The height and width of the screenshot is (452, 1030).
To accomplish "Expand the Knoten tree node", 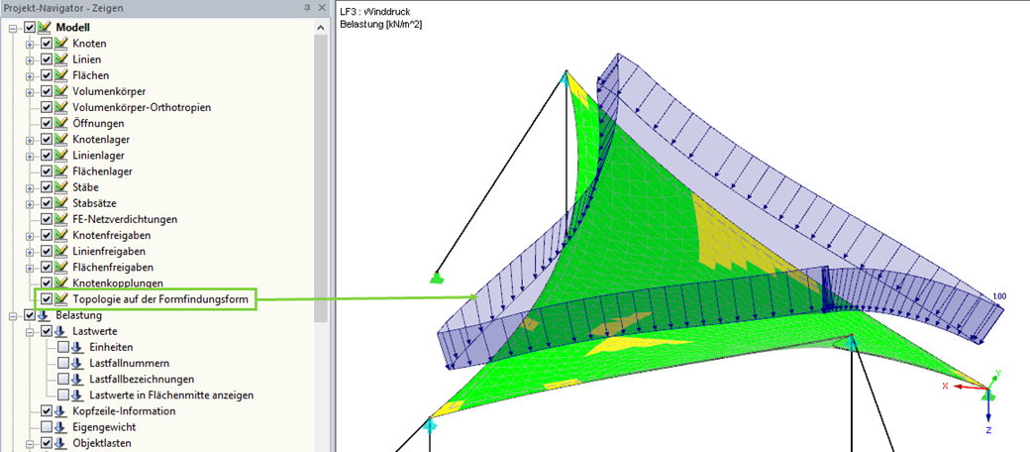I will 29,44.
